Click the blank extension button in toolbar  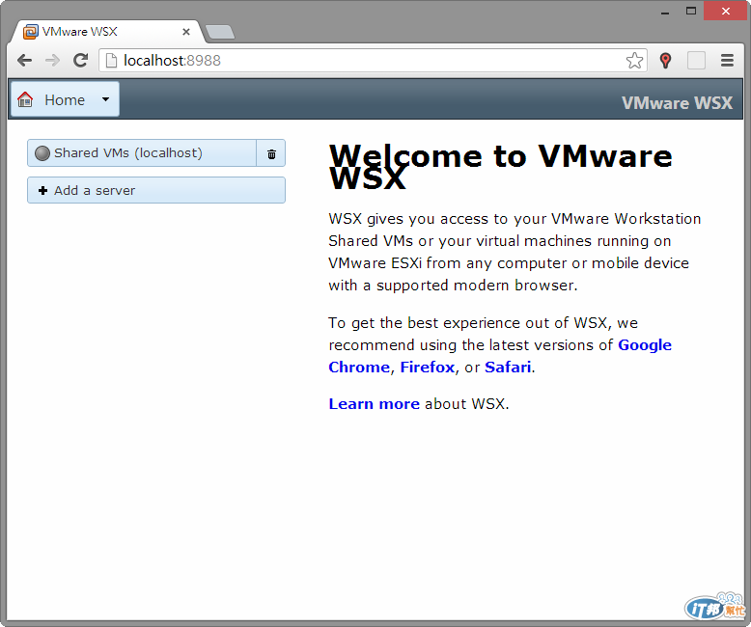696,61
